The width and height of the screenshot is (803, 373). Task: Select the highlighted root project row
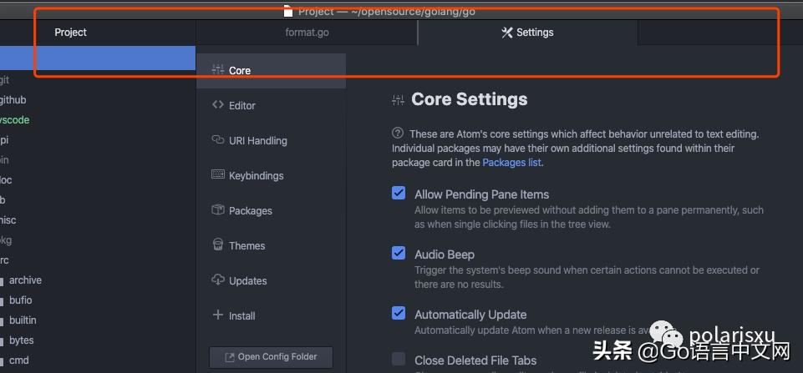click(x=98, y=58)
